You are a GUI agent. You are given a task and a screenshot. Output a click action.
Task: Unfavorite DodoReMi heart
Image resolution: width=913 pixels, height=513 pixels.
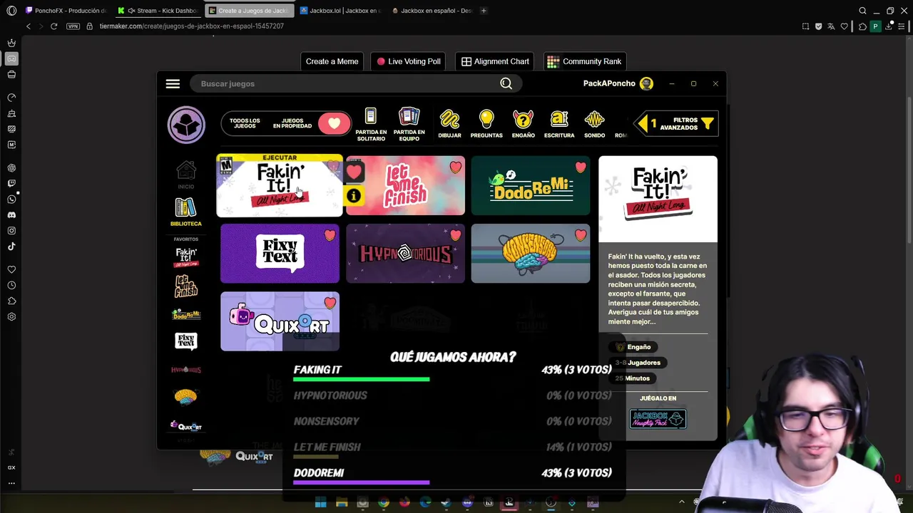pyautogui.click(x=581, y=167)
